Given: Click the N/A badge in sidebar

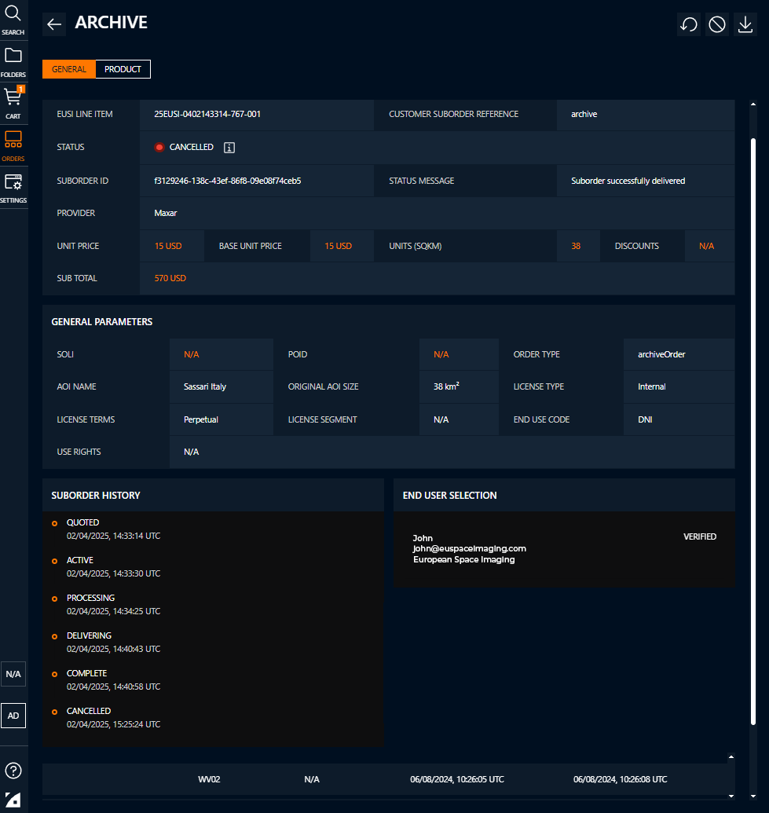Looking at the screenshot, I should (x=13, y=674).
